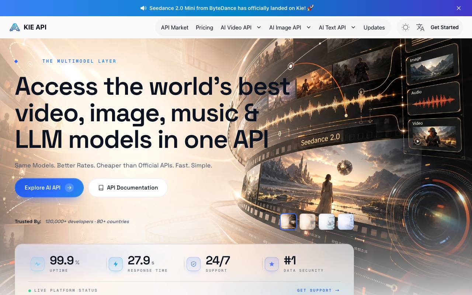Open the language translation icon menu
The width and height of the screenshot is (472, 295).
tap(420, 27)
